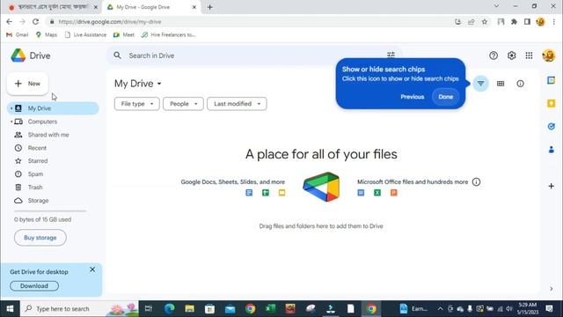563x317 pixels.
Task: Expand Computers tree arrow
Action: [x=11, y=122]
